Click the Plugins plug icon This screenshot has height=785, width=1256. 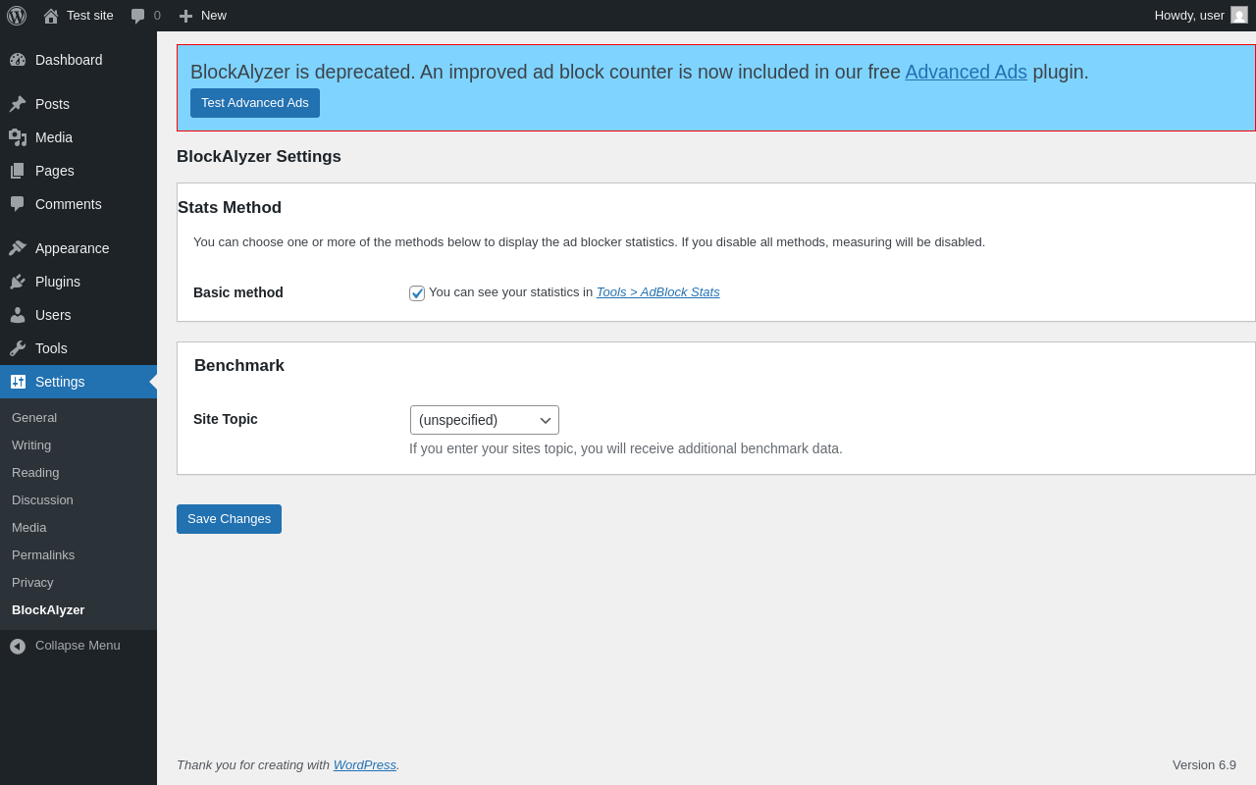[x=18, y=282]
